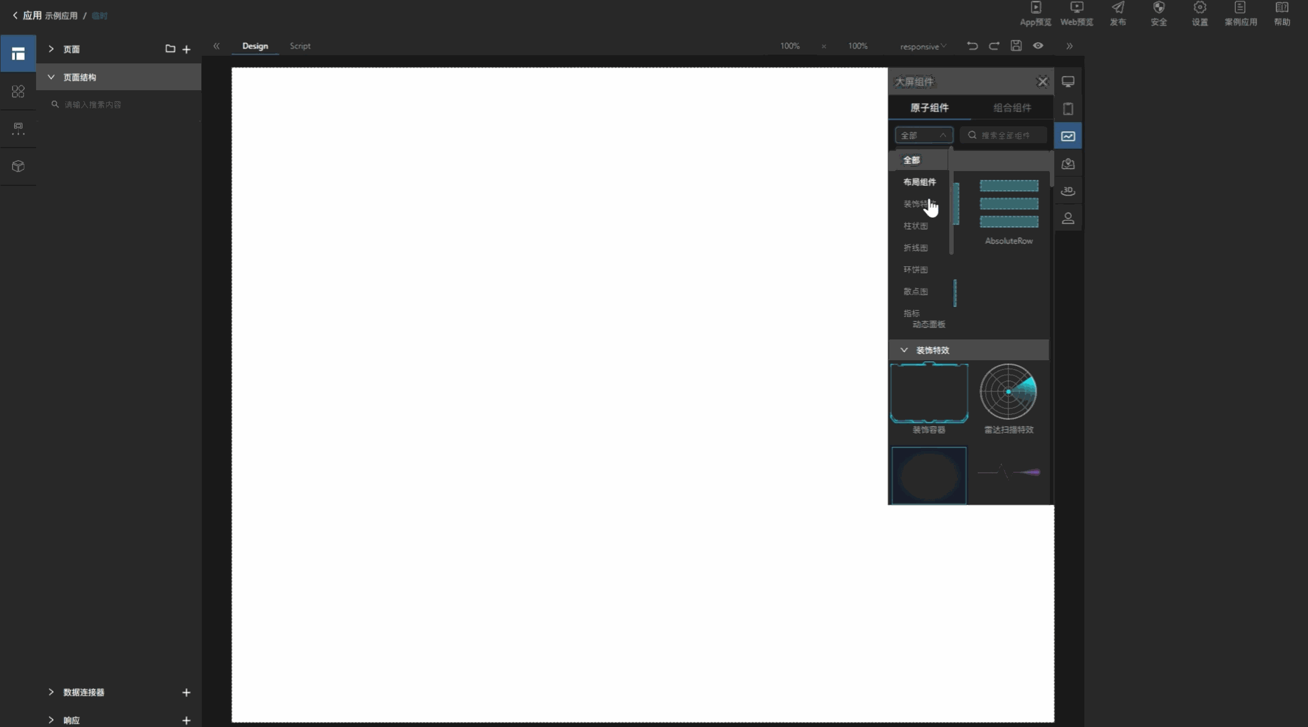This screenshot has width=1308, height=727.
Task: Open the responsive mode dropdown
Action: pos(923,46)
